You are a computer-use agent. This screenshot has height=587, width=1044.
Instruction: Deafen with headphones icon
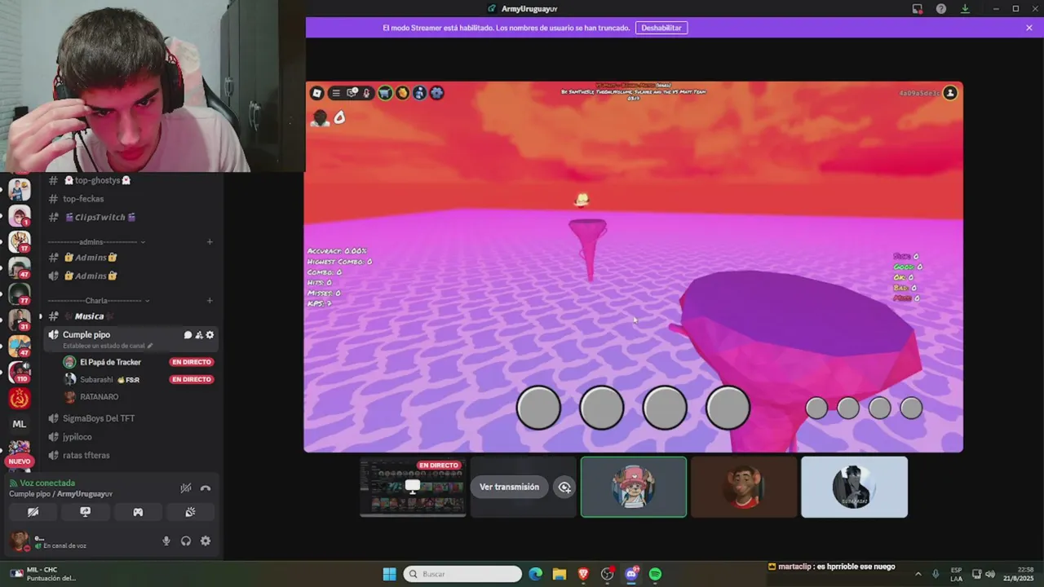tap(186, 541)
